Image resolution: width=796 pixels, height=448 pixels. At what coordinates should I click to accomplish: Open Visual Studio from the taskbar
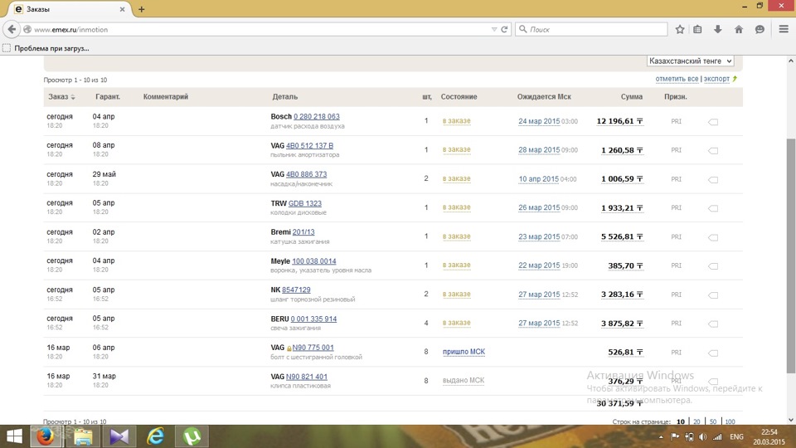pos(119,437)
